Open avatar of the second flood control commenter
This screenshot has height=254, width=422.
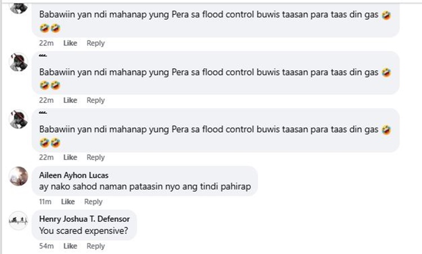pyautogui.click(x=19, y=63)
